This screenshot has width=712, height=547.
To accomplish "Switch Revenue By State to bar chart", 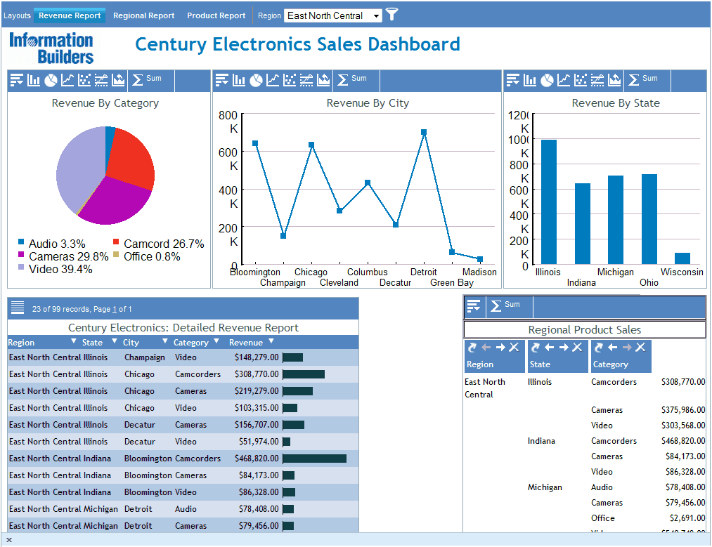I will (x=530, y=80).
